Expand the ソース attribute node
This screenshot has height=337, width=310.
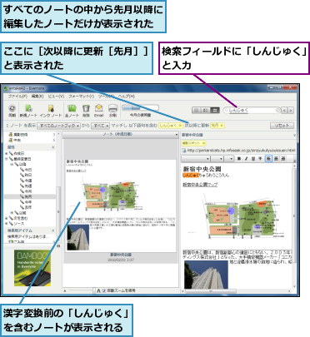coord(7,224)
